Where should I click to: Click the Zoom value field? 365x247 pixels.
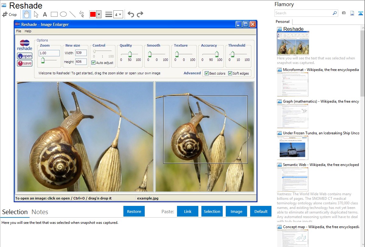[49, 53]
